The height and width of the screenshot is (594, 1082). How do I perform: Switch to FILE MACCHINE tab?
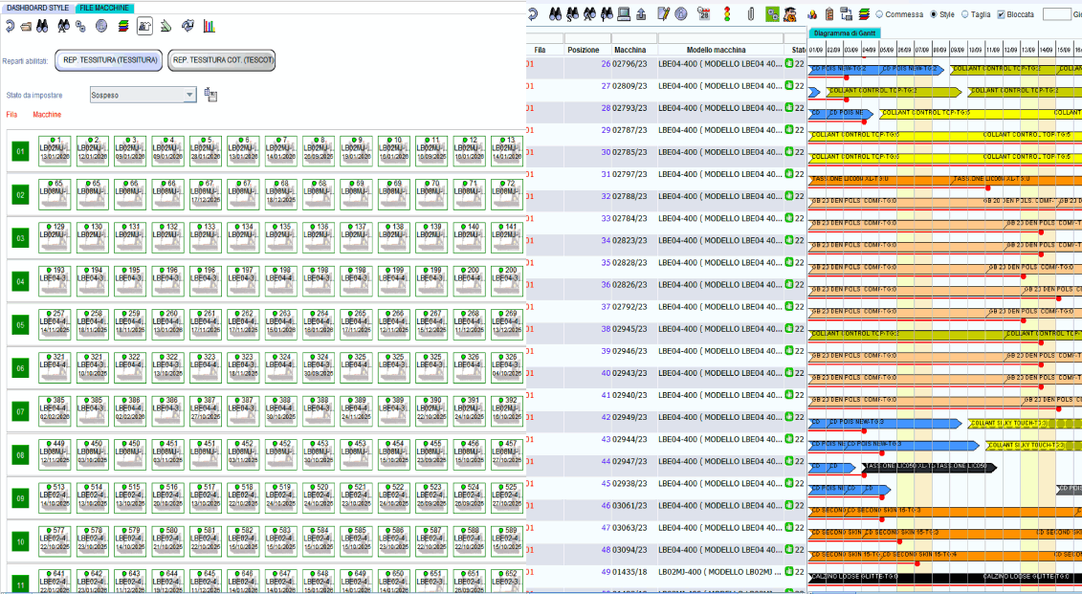click(104, 8)
